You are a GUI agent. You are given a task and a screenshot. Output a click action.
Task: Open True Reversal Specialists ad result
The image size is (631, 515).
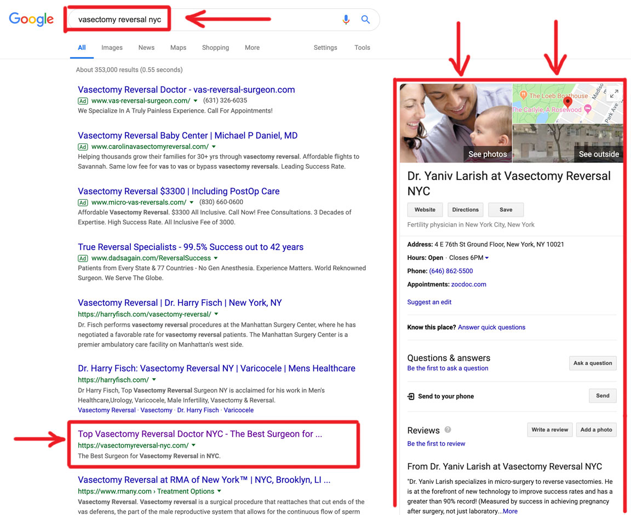coord(191,247)
